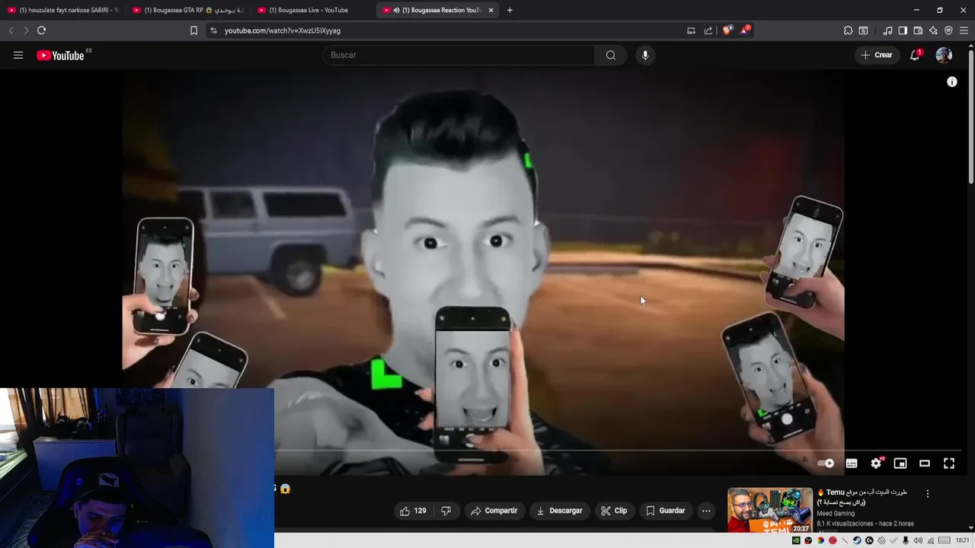Open YouTube notifications bell
The width and height of the screenshot is (975, 548).
click(915, 55)
